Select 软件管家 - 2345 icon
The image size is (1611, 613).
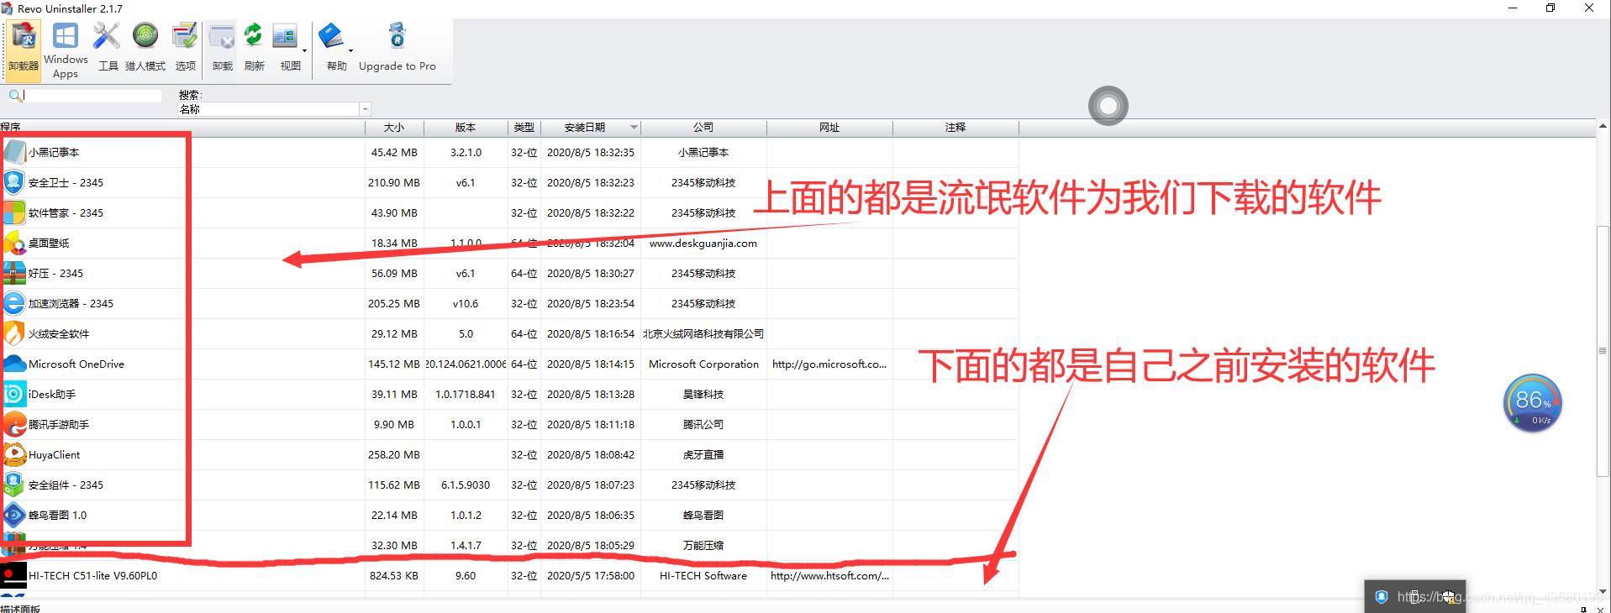(14, 213)
